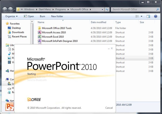Sort by the Date modified column header

point(98,22)
